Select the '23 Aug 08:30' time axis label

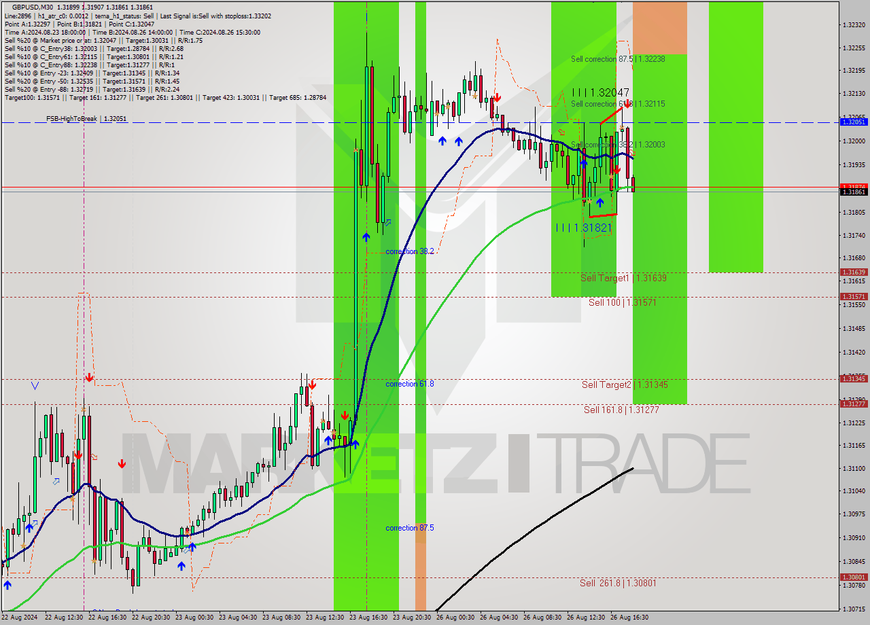tap(282, 618)
